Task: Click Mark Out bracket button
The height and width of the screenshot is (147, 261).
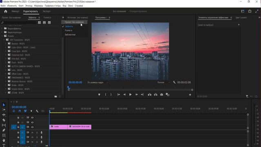Action: coord(111,94)
